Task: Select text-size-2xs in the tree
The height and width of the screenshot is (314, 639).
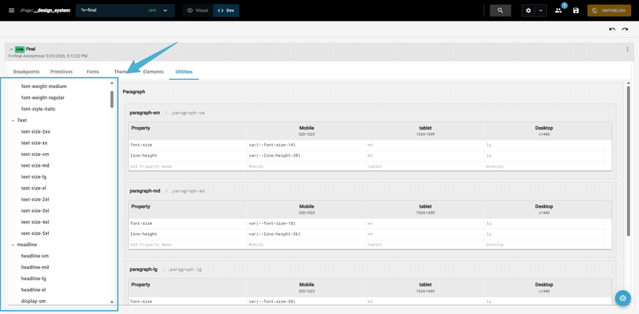Action: coord(36,132)
